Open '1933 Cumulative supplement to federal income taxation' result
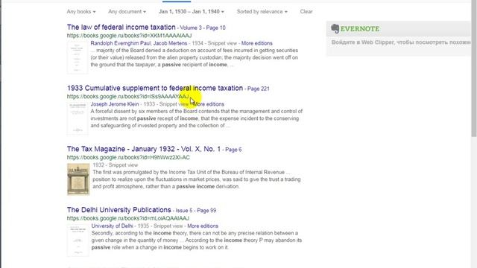The width and height of the screenshot is (477, 268). [155, 88]
